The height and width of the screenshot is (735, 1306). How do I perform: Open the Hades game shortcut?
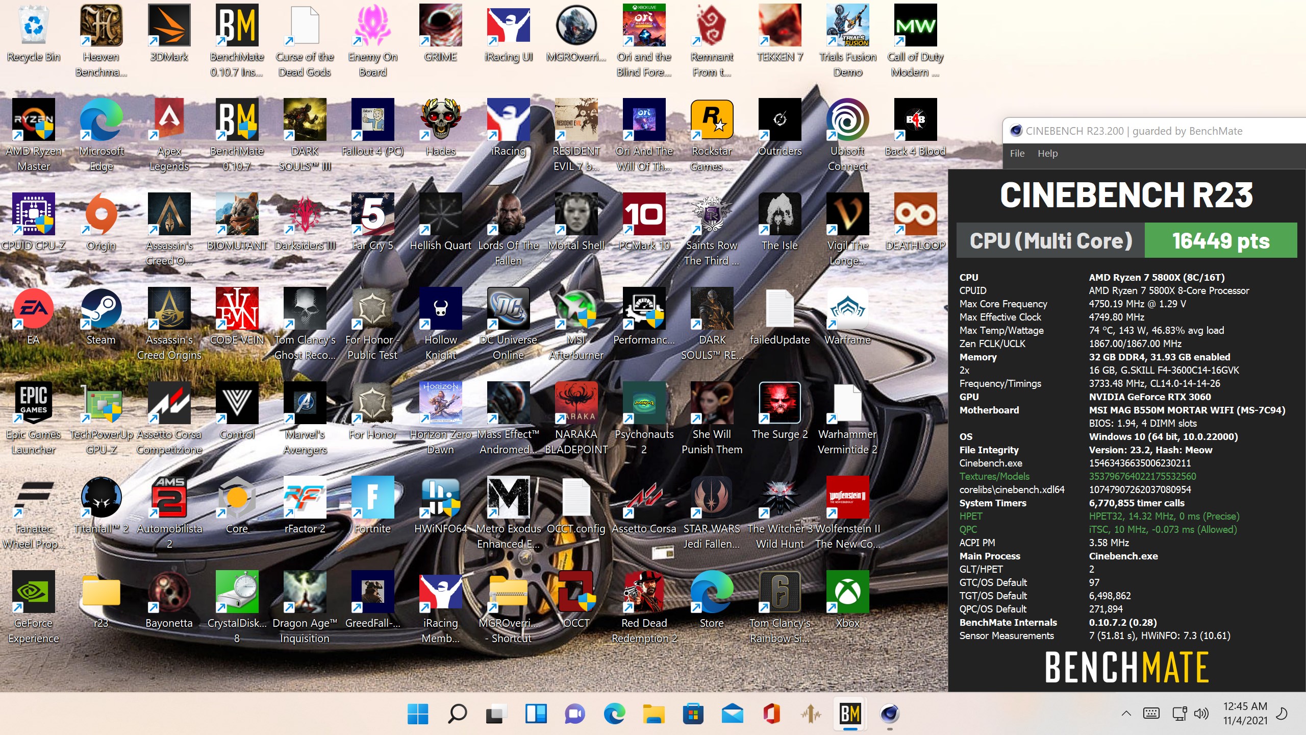[x=441, y=128]
